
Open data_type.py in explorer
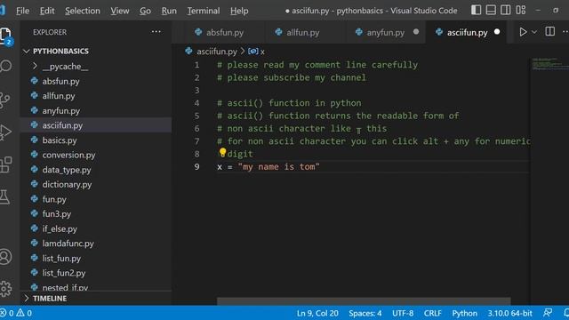pyautogui.click(x=96, y=170)
